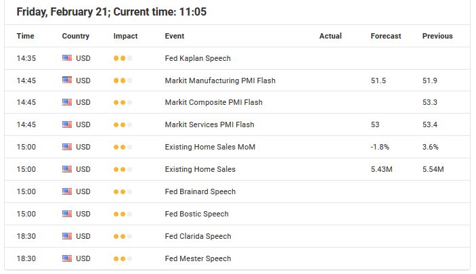
Task: Open the Fed Kaplan Speech event
Action: click(x=198, y=58)
